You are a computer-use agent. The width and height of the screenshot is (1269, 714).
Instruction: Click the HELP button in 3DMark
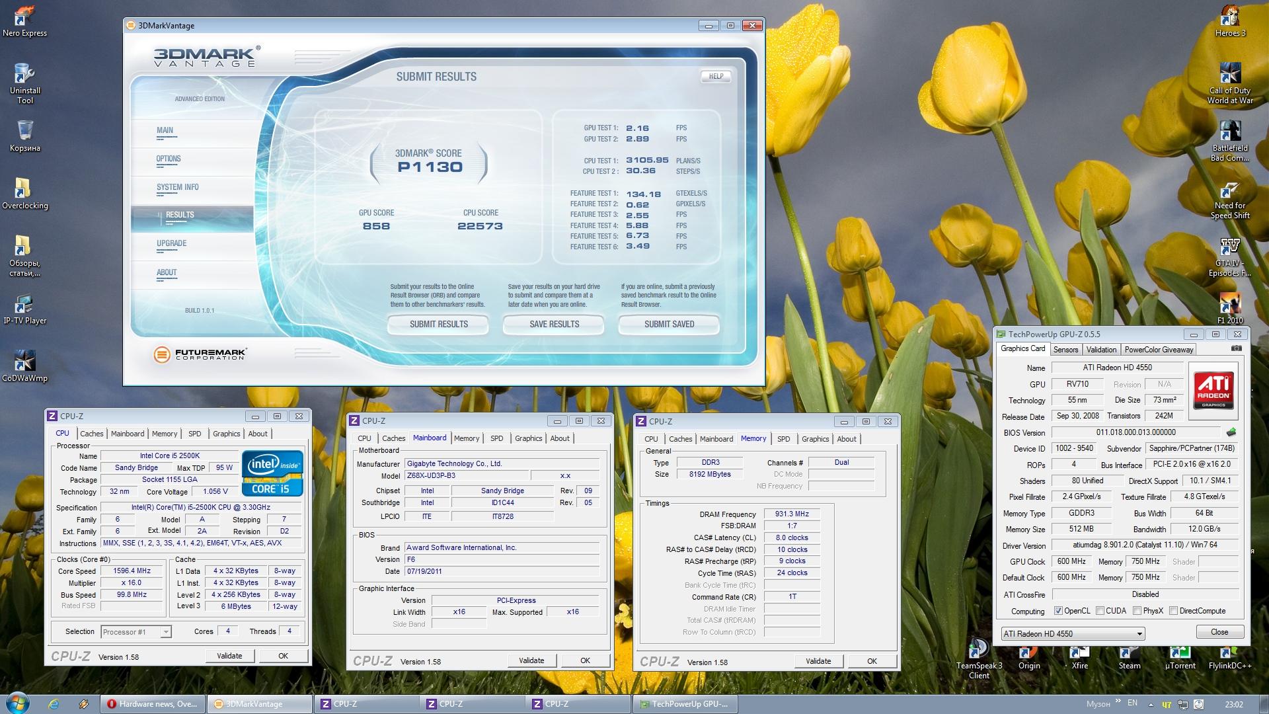pos(716,76)
